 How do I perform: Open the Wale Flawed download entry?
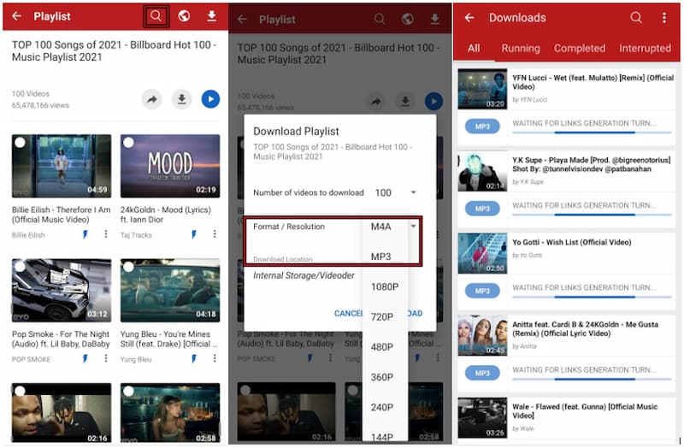pos(566,417)
